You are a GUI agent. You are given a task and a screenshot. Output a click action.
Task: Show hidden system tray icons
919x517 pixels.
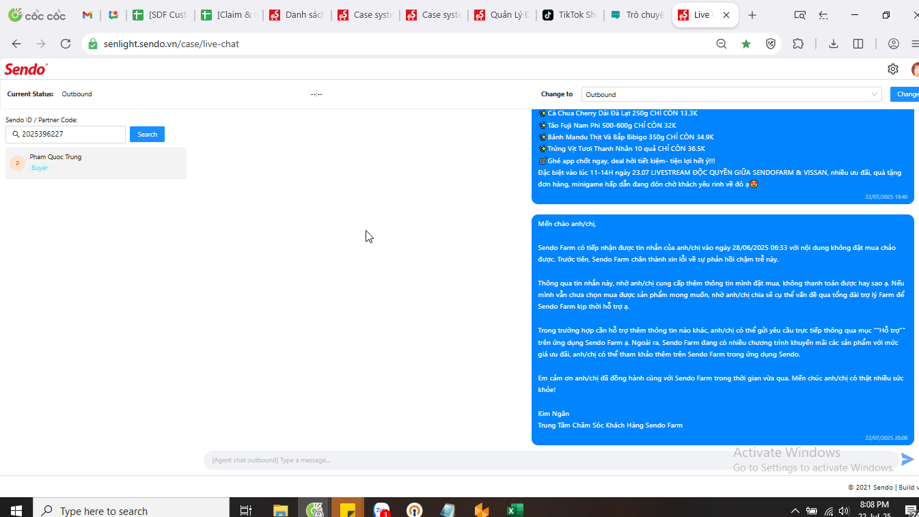(795, 510)
